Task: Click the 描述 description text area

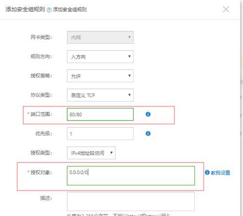Action: point(131,201)
